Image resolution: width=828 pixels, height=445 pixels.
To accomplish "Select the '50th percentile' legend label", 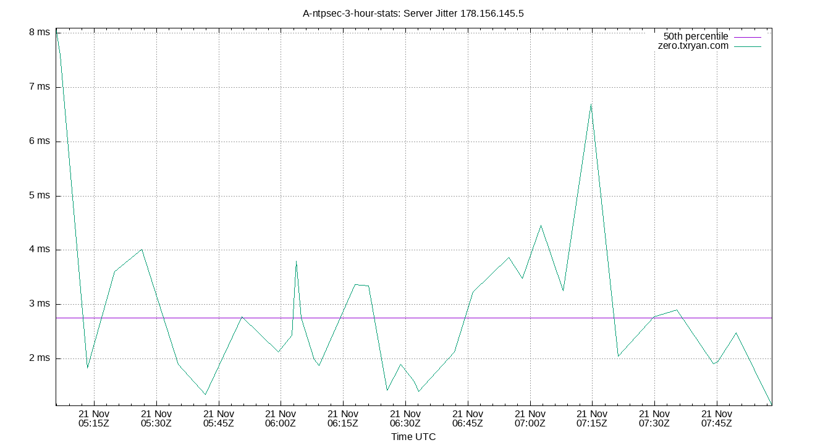I will (696, 36).
